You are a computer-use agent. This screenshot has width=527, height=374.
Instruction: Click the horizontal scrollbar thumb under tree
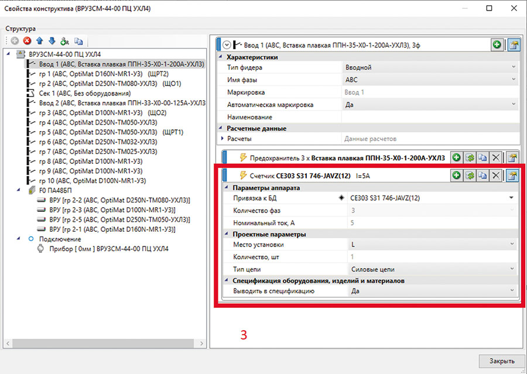103,344
